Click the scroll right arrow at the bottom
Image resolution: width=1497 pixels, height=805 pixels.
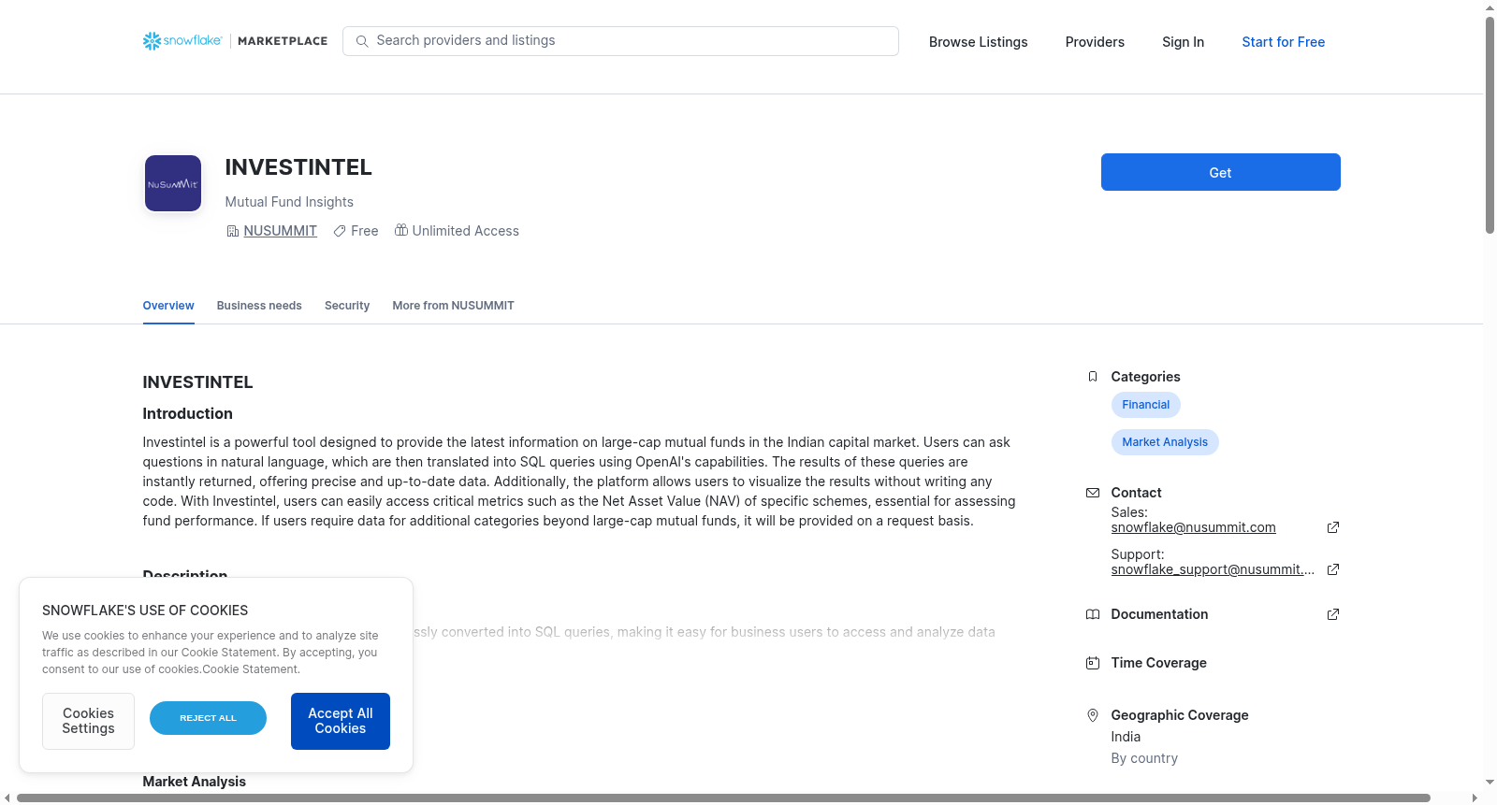1475,798
